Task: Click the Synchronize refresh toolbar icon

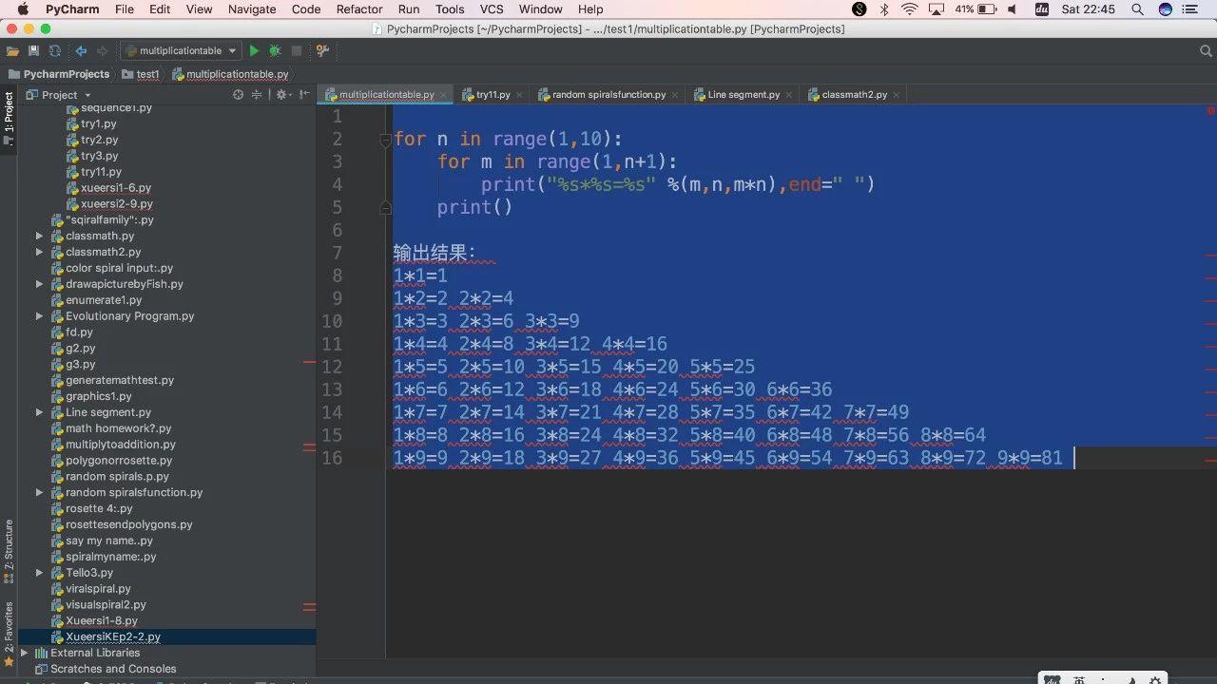Action: 55,50
